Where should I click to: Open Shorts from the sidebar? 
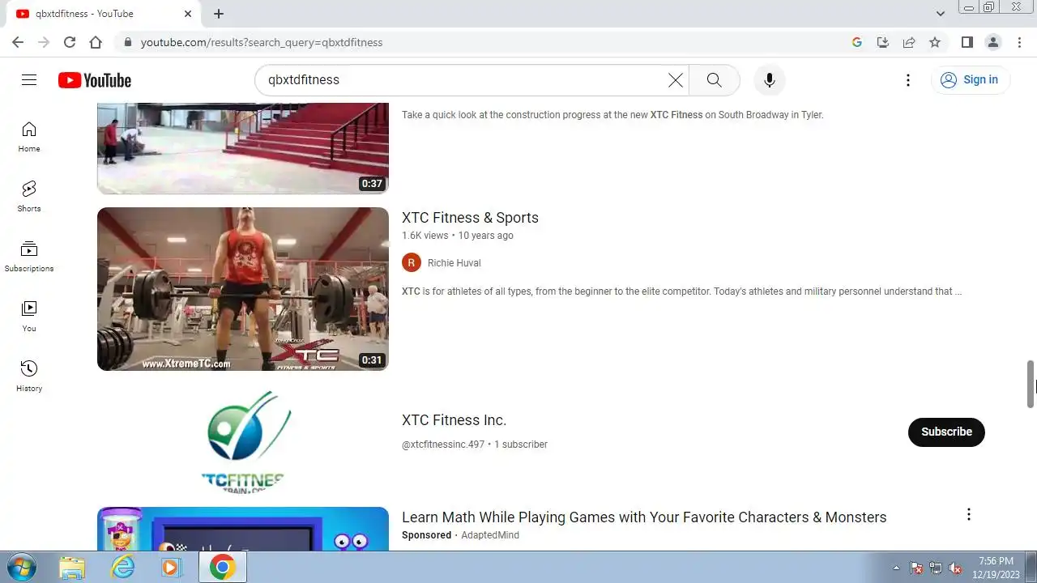[x=29, y=197]
